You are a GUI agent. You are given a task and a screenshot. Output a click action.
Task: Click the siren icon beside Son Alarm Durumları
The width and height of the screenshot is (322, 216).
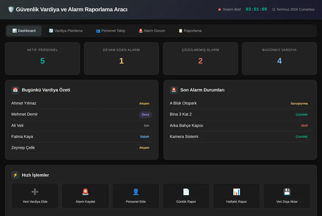click(x=174, y=90)
